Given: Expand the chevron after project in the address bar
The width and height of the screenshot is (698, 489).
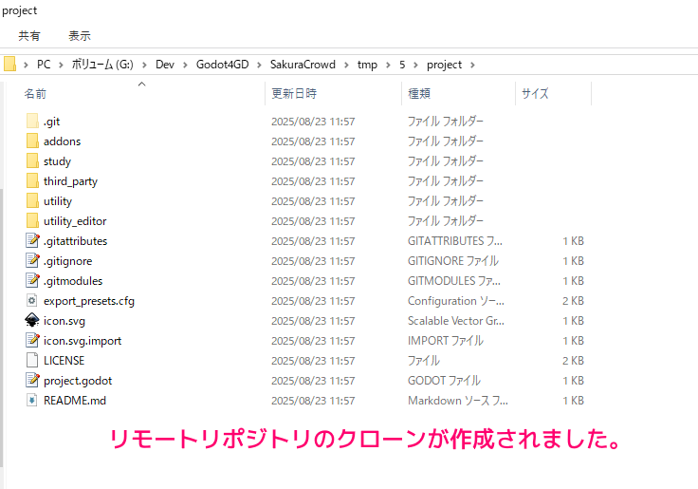Looking at the screenshot, I should point(472,65).
